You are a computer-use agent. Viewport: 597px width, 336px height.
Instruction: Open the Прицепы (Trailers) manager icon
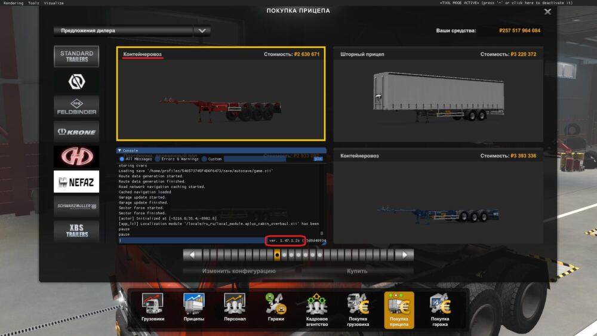[194, 309]
